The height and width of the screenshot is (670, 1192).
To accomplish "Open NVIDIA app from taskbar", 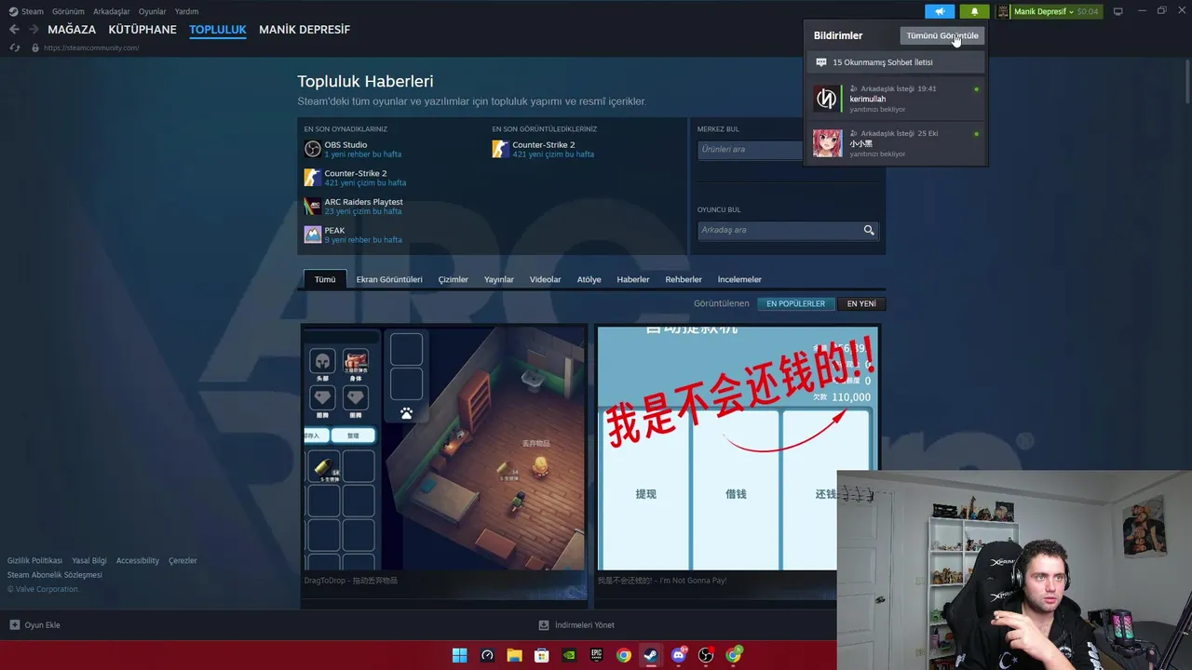I will coord(569,655).
